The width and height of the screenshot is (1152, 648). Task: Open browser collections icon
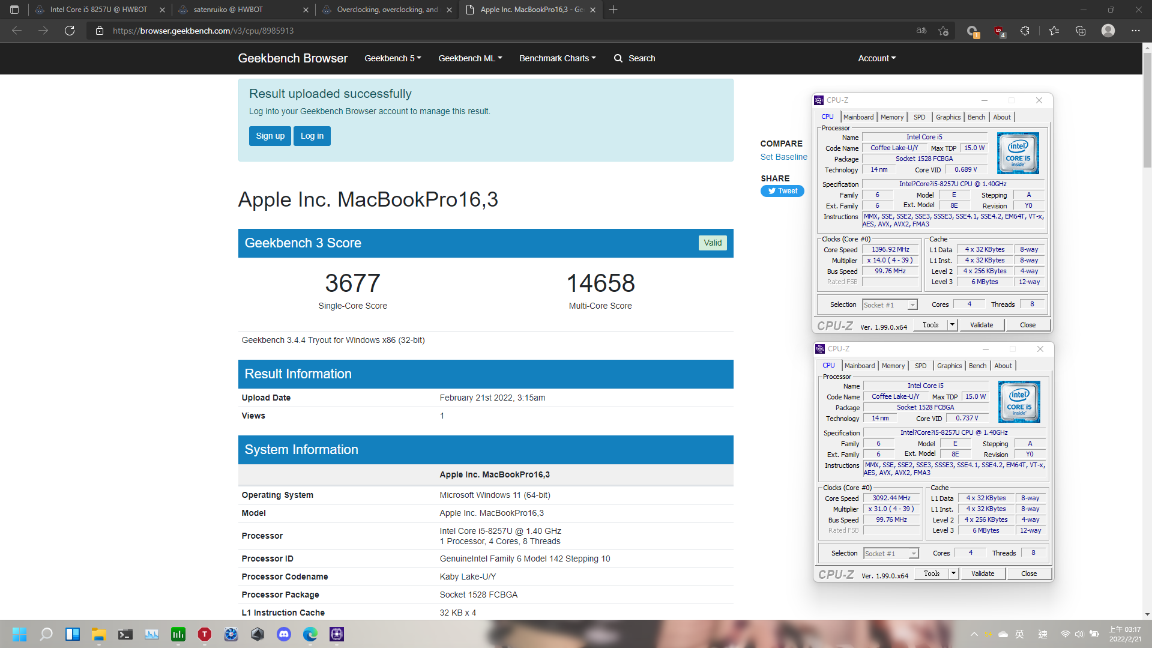coord(1081,31)
